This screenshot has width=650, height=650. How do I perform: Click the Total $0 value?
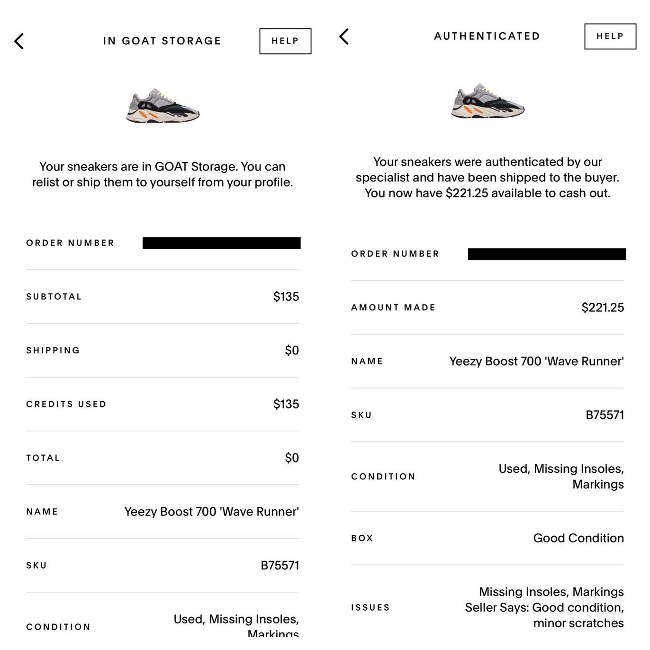pos(292,458)
